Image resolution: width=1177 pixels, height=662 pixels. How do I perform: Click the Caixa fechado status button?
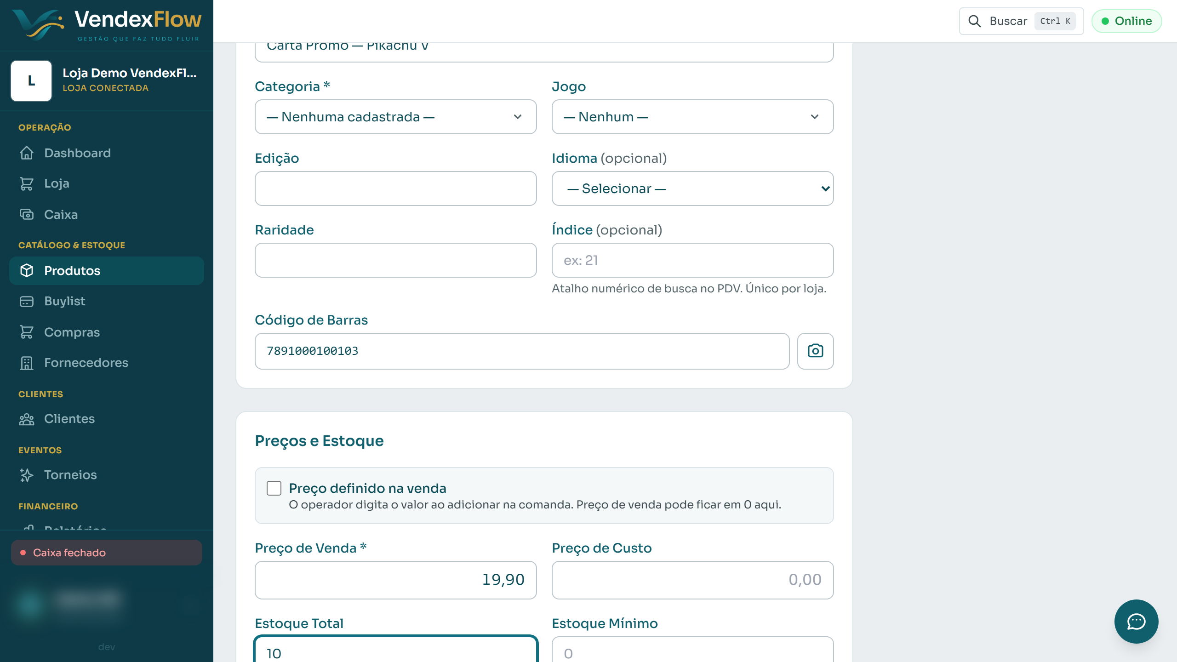point(106,553)
